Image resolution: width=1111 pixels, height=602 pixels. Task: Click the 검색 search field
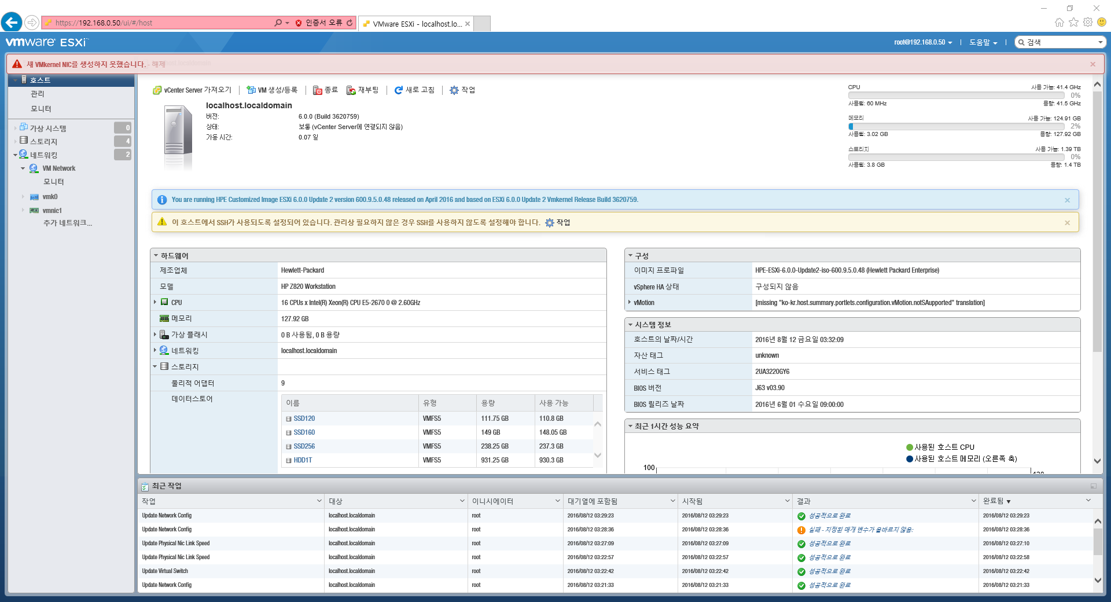pyautogui.click(x=1060, y=42)
